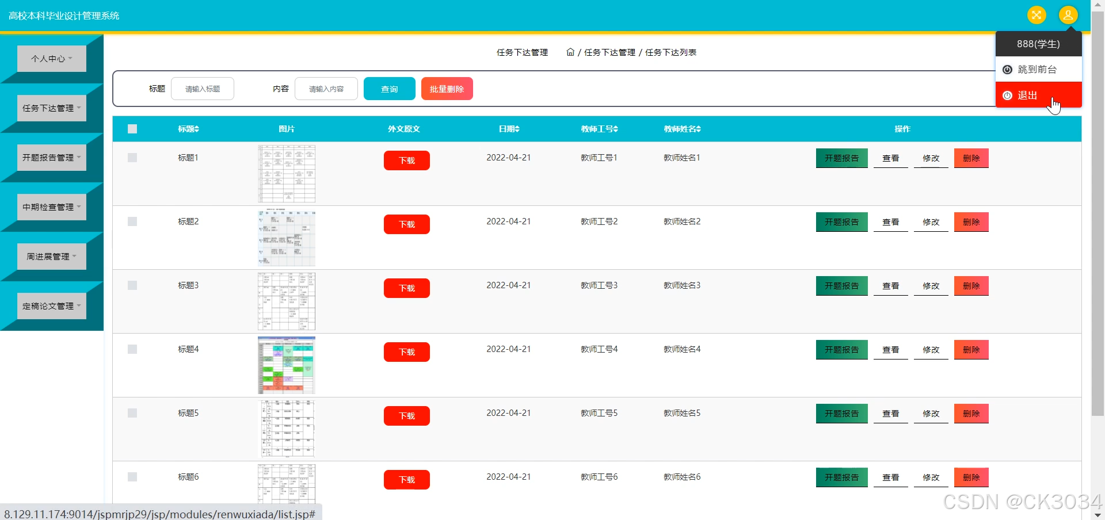
Task: Check the checkbox for 标题1 row
Action: tap(132, 158)
